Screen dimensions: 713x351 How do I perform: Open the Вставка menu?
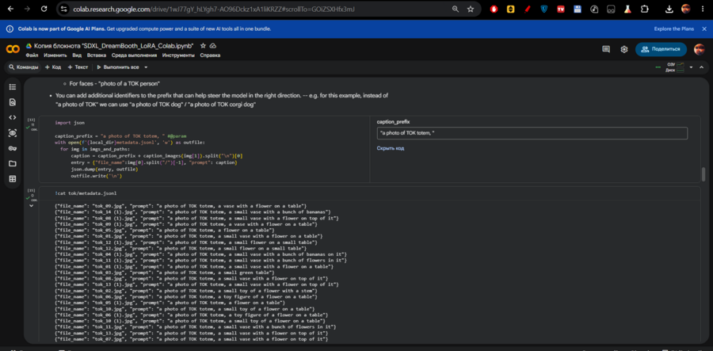97,55
